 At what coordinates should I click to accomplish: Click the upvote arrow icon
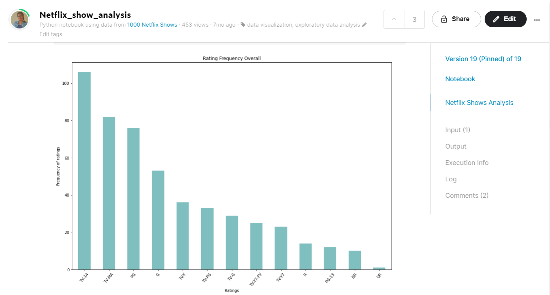(394, 20)
